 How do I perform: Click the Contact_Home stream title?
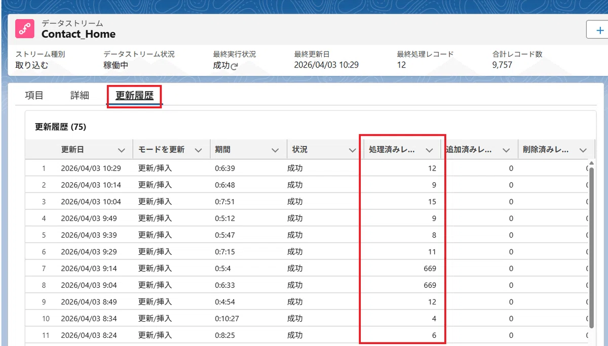pyautogui.click(x=79, y=34)
